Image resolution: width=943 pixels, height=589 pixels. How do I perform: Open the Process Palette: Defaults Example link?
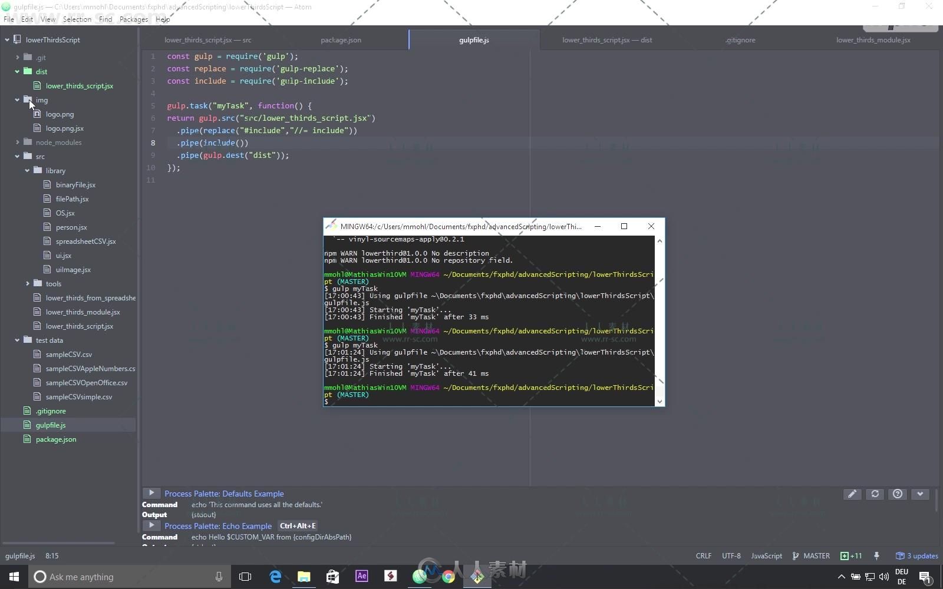pos(224,494)
